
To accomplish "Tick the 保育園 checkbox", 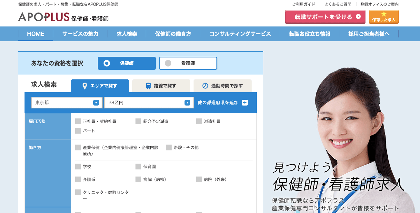I will click(138, 167).
